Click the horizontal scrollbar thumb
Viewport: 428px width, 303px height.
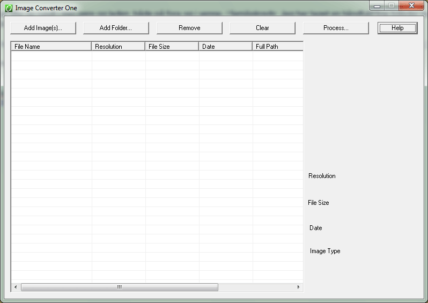pos(119,287)
